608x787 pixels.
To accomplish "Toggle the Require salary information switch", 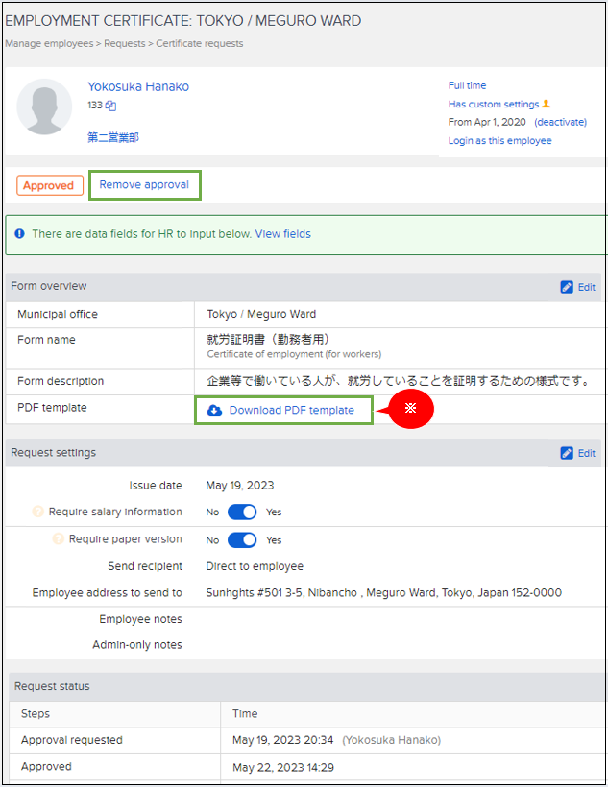I will (242, 513).
